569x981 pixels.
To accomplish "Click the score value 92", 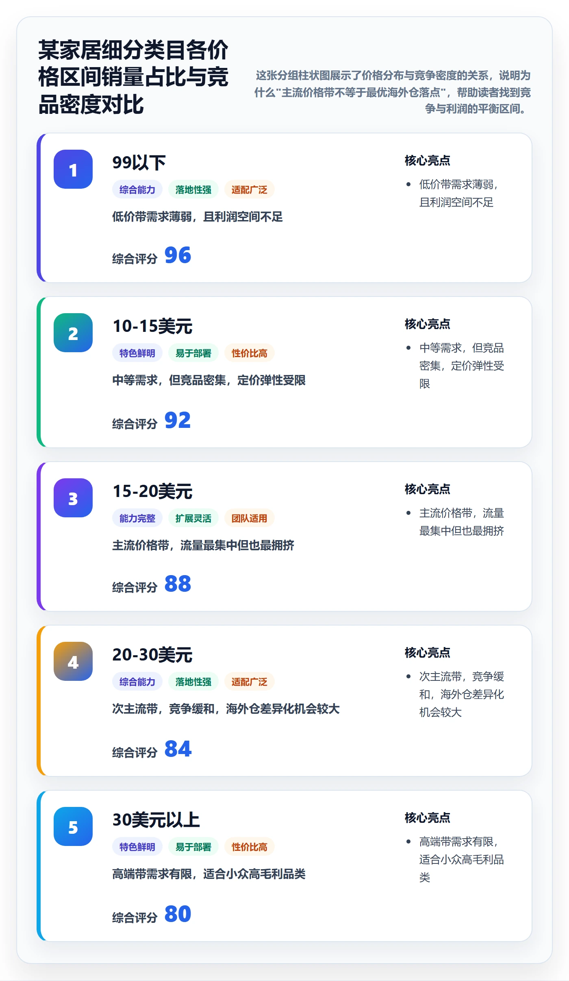I will coord(178,421).
